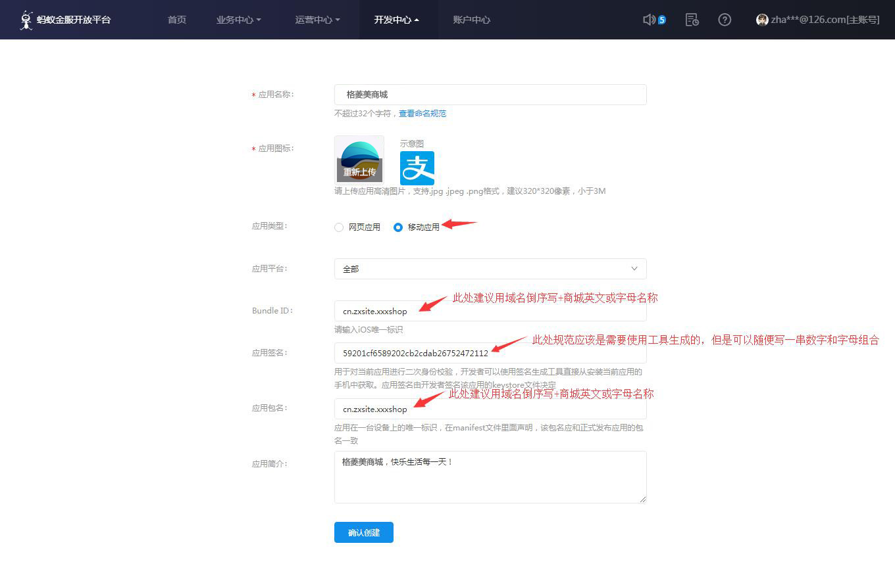The height and width of the screenshot is (581, 895).
Task: Click the Alipay sample icon image
Action: click(x=417, y=168)
